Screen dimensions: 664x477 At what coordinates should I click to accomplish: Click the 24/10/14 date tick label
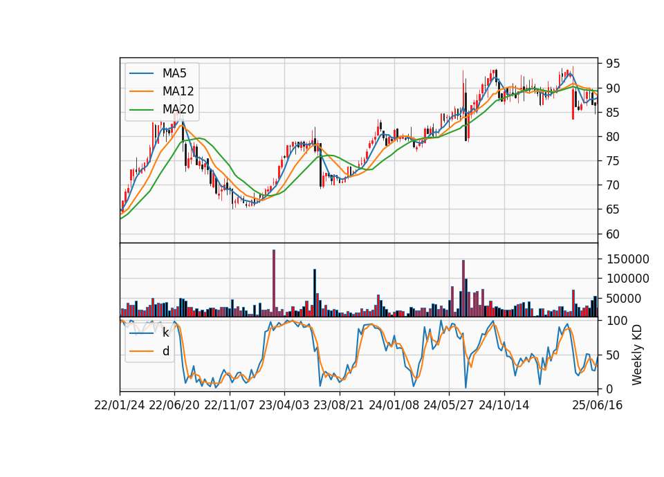click(504, 405)
